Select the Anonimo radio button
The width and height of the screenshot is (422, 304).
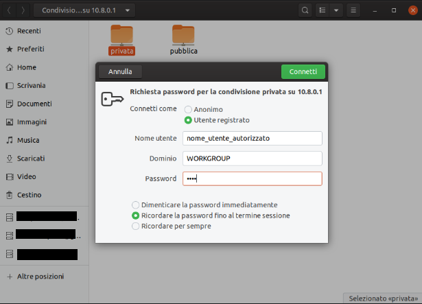coord(188,109)
